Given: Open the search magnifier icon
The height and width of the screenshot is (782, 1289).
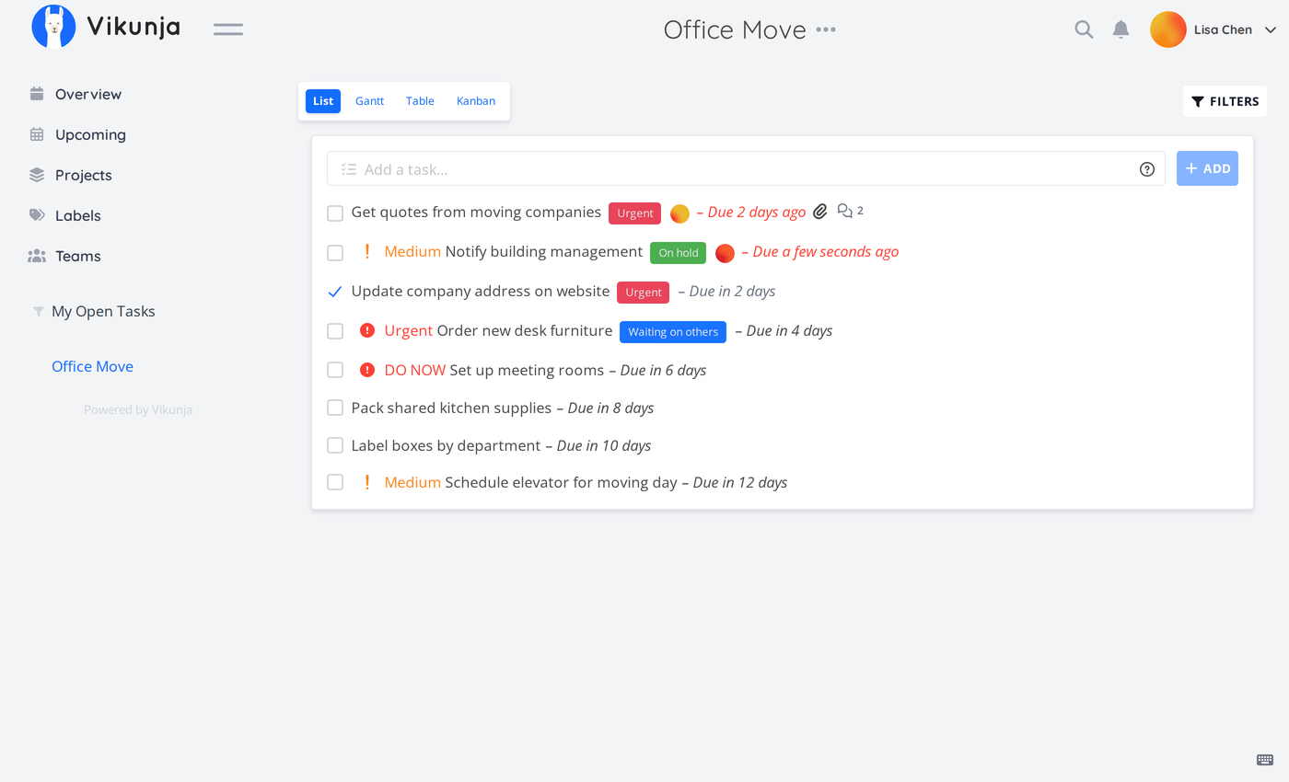Looking at the screenshot, I should click(x=1084, y=29).
